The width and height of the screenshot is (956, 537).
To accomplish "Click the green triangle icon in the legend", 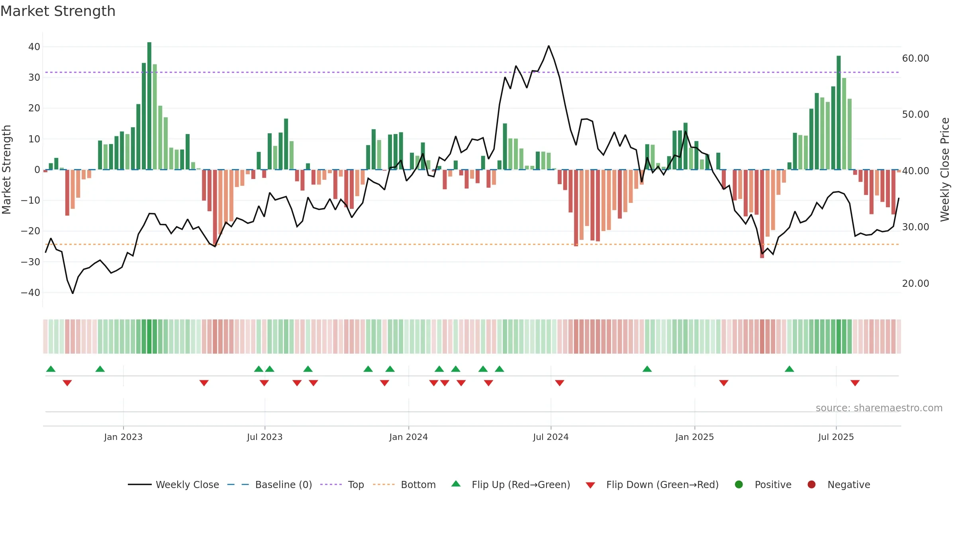I will pyautogui.click(x=456, y=484).
